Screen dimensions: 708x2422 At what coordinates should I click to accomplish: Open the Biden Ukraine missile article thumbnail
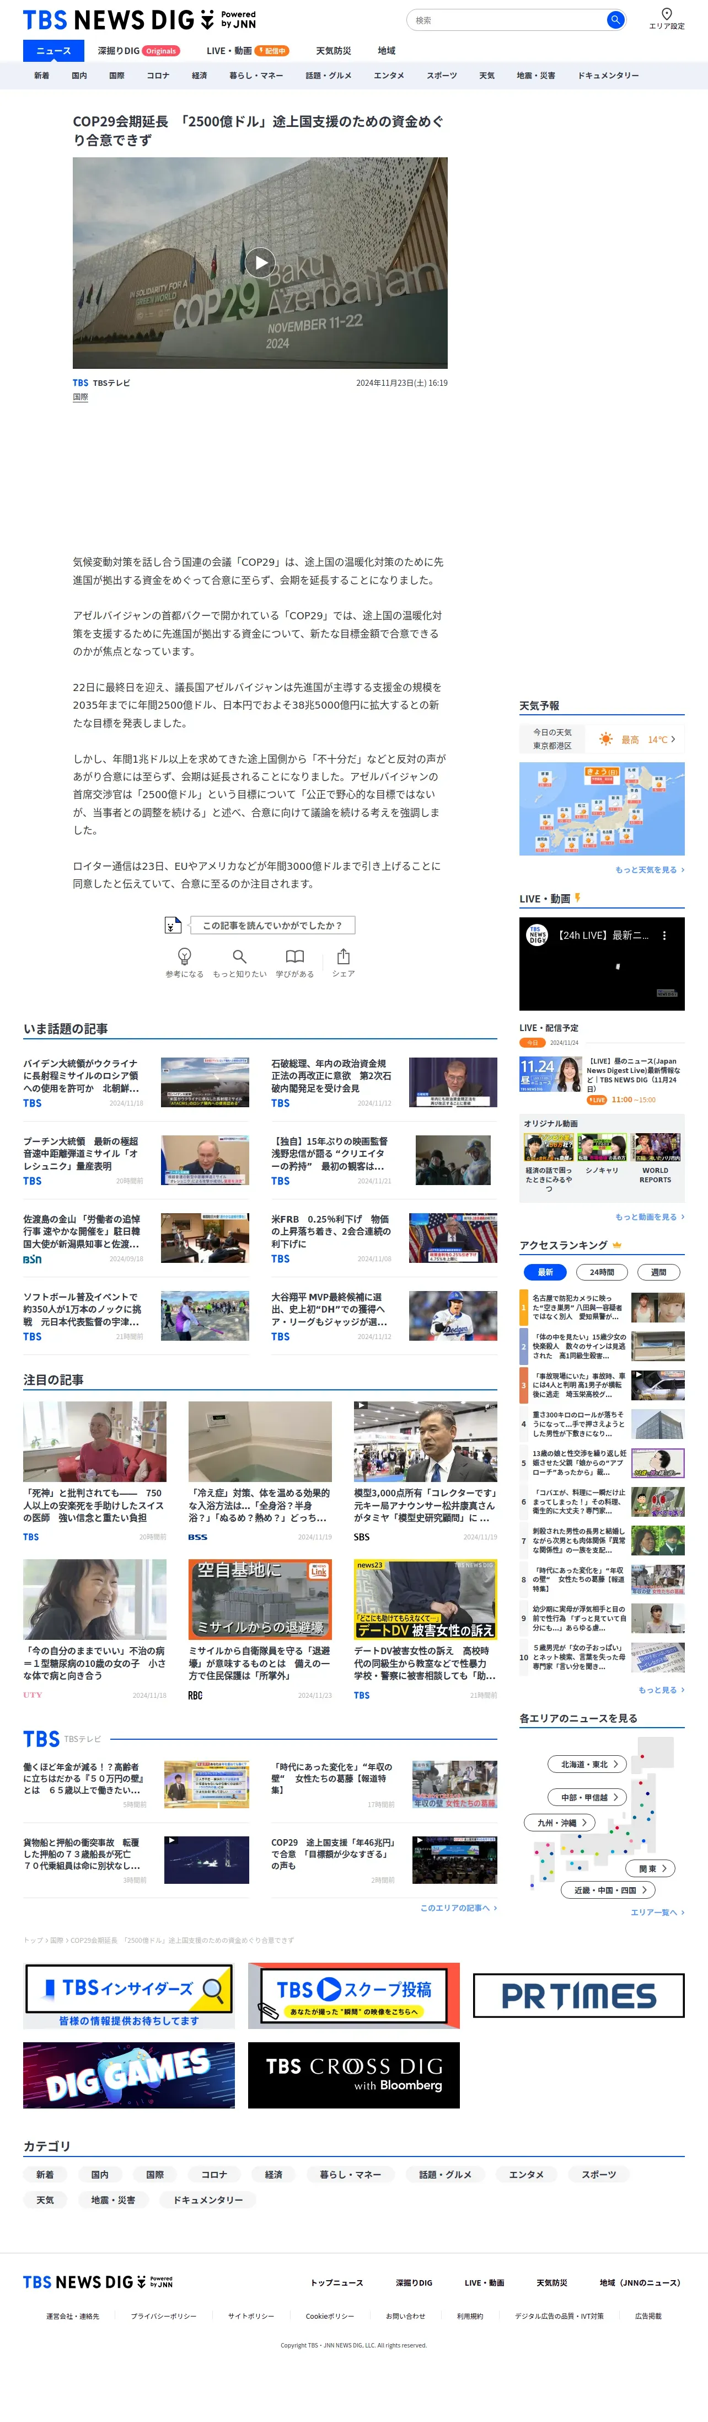(x=205, y=1082)
